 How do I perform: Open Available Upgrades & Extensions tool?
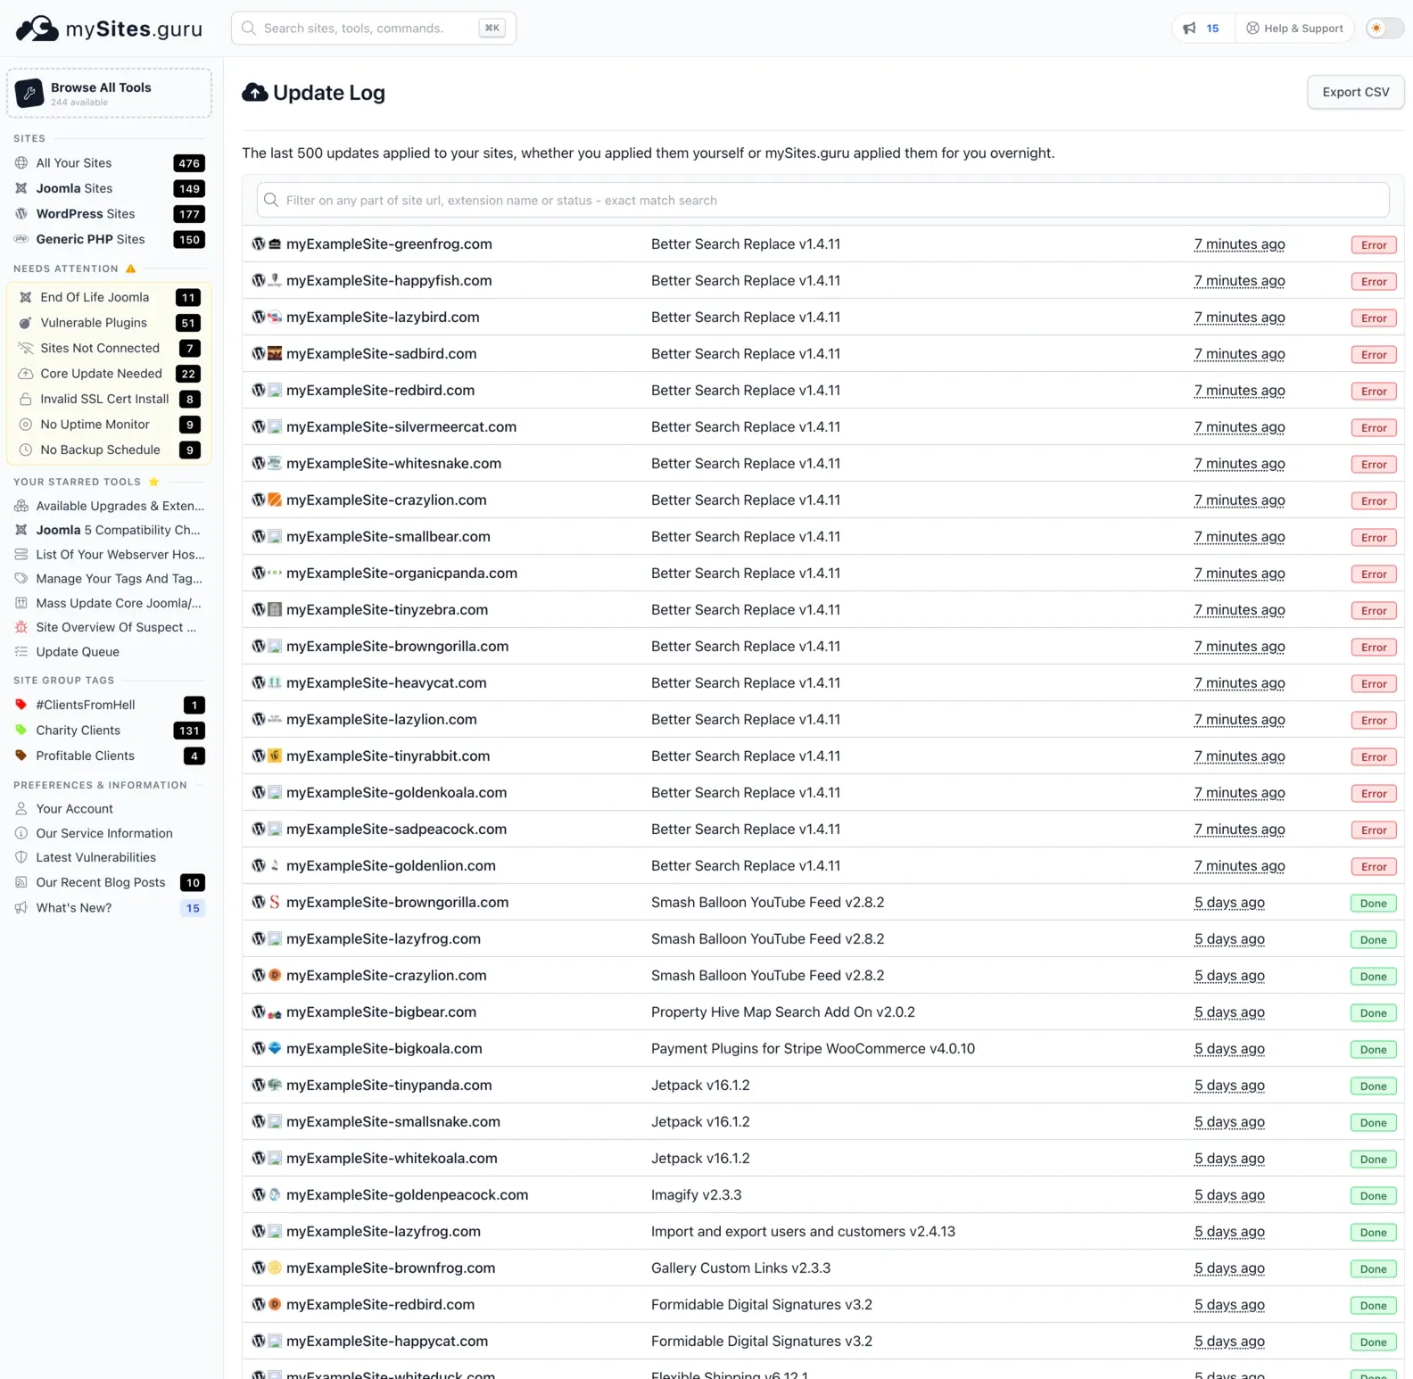coord(110,506)
